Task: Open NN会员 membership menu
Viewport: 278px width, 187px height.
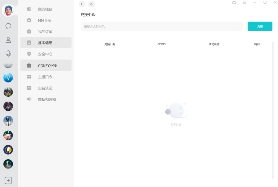Action: point(46,20)
